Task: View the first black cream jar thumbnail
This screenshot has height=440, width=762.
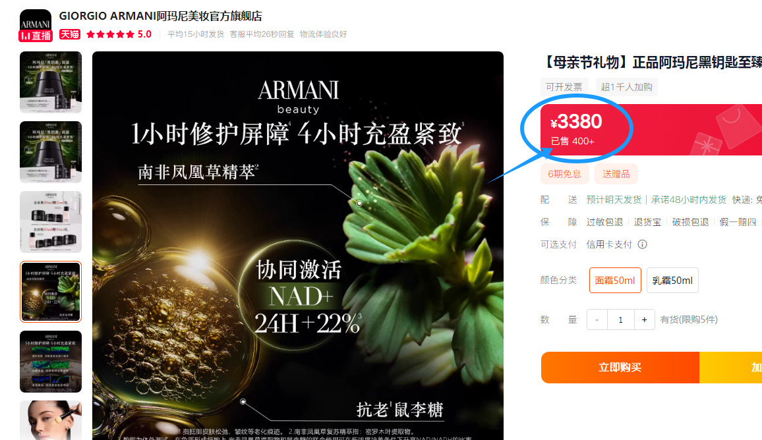Action: [x=51, y=82]
